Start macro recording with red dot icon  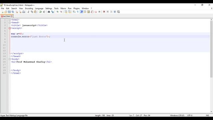pyautogui.click(x=104, y=12)
